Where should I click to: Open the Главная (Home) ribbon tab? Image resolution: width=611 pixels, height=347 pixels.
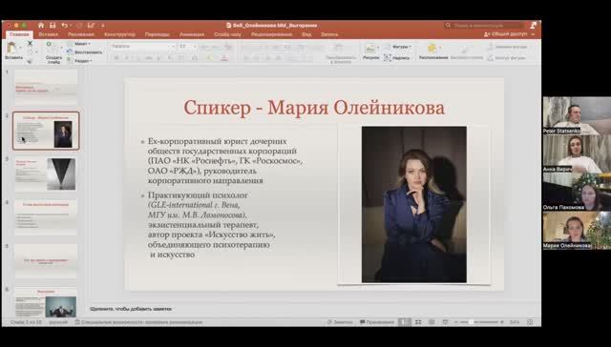point(19,34)
